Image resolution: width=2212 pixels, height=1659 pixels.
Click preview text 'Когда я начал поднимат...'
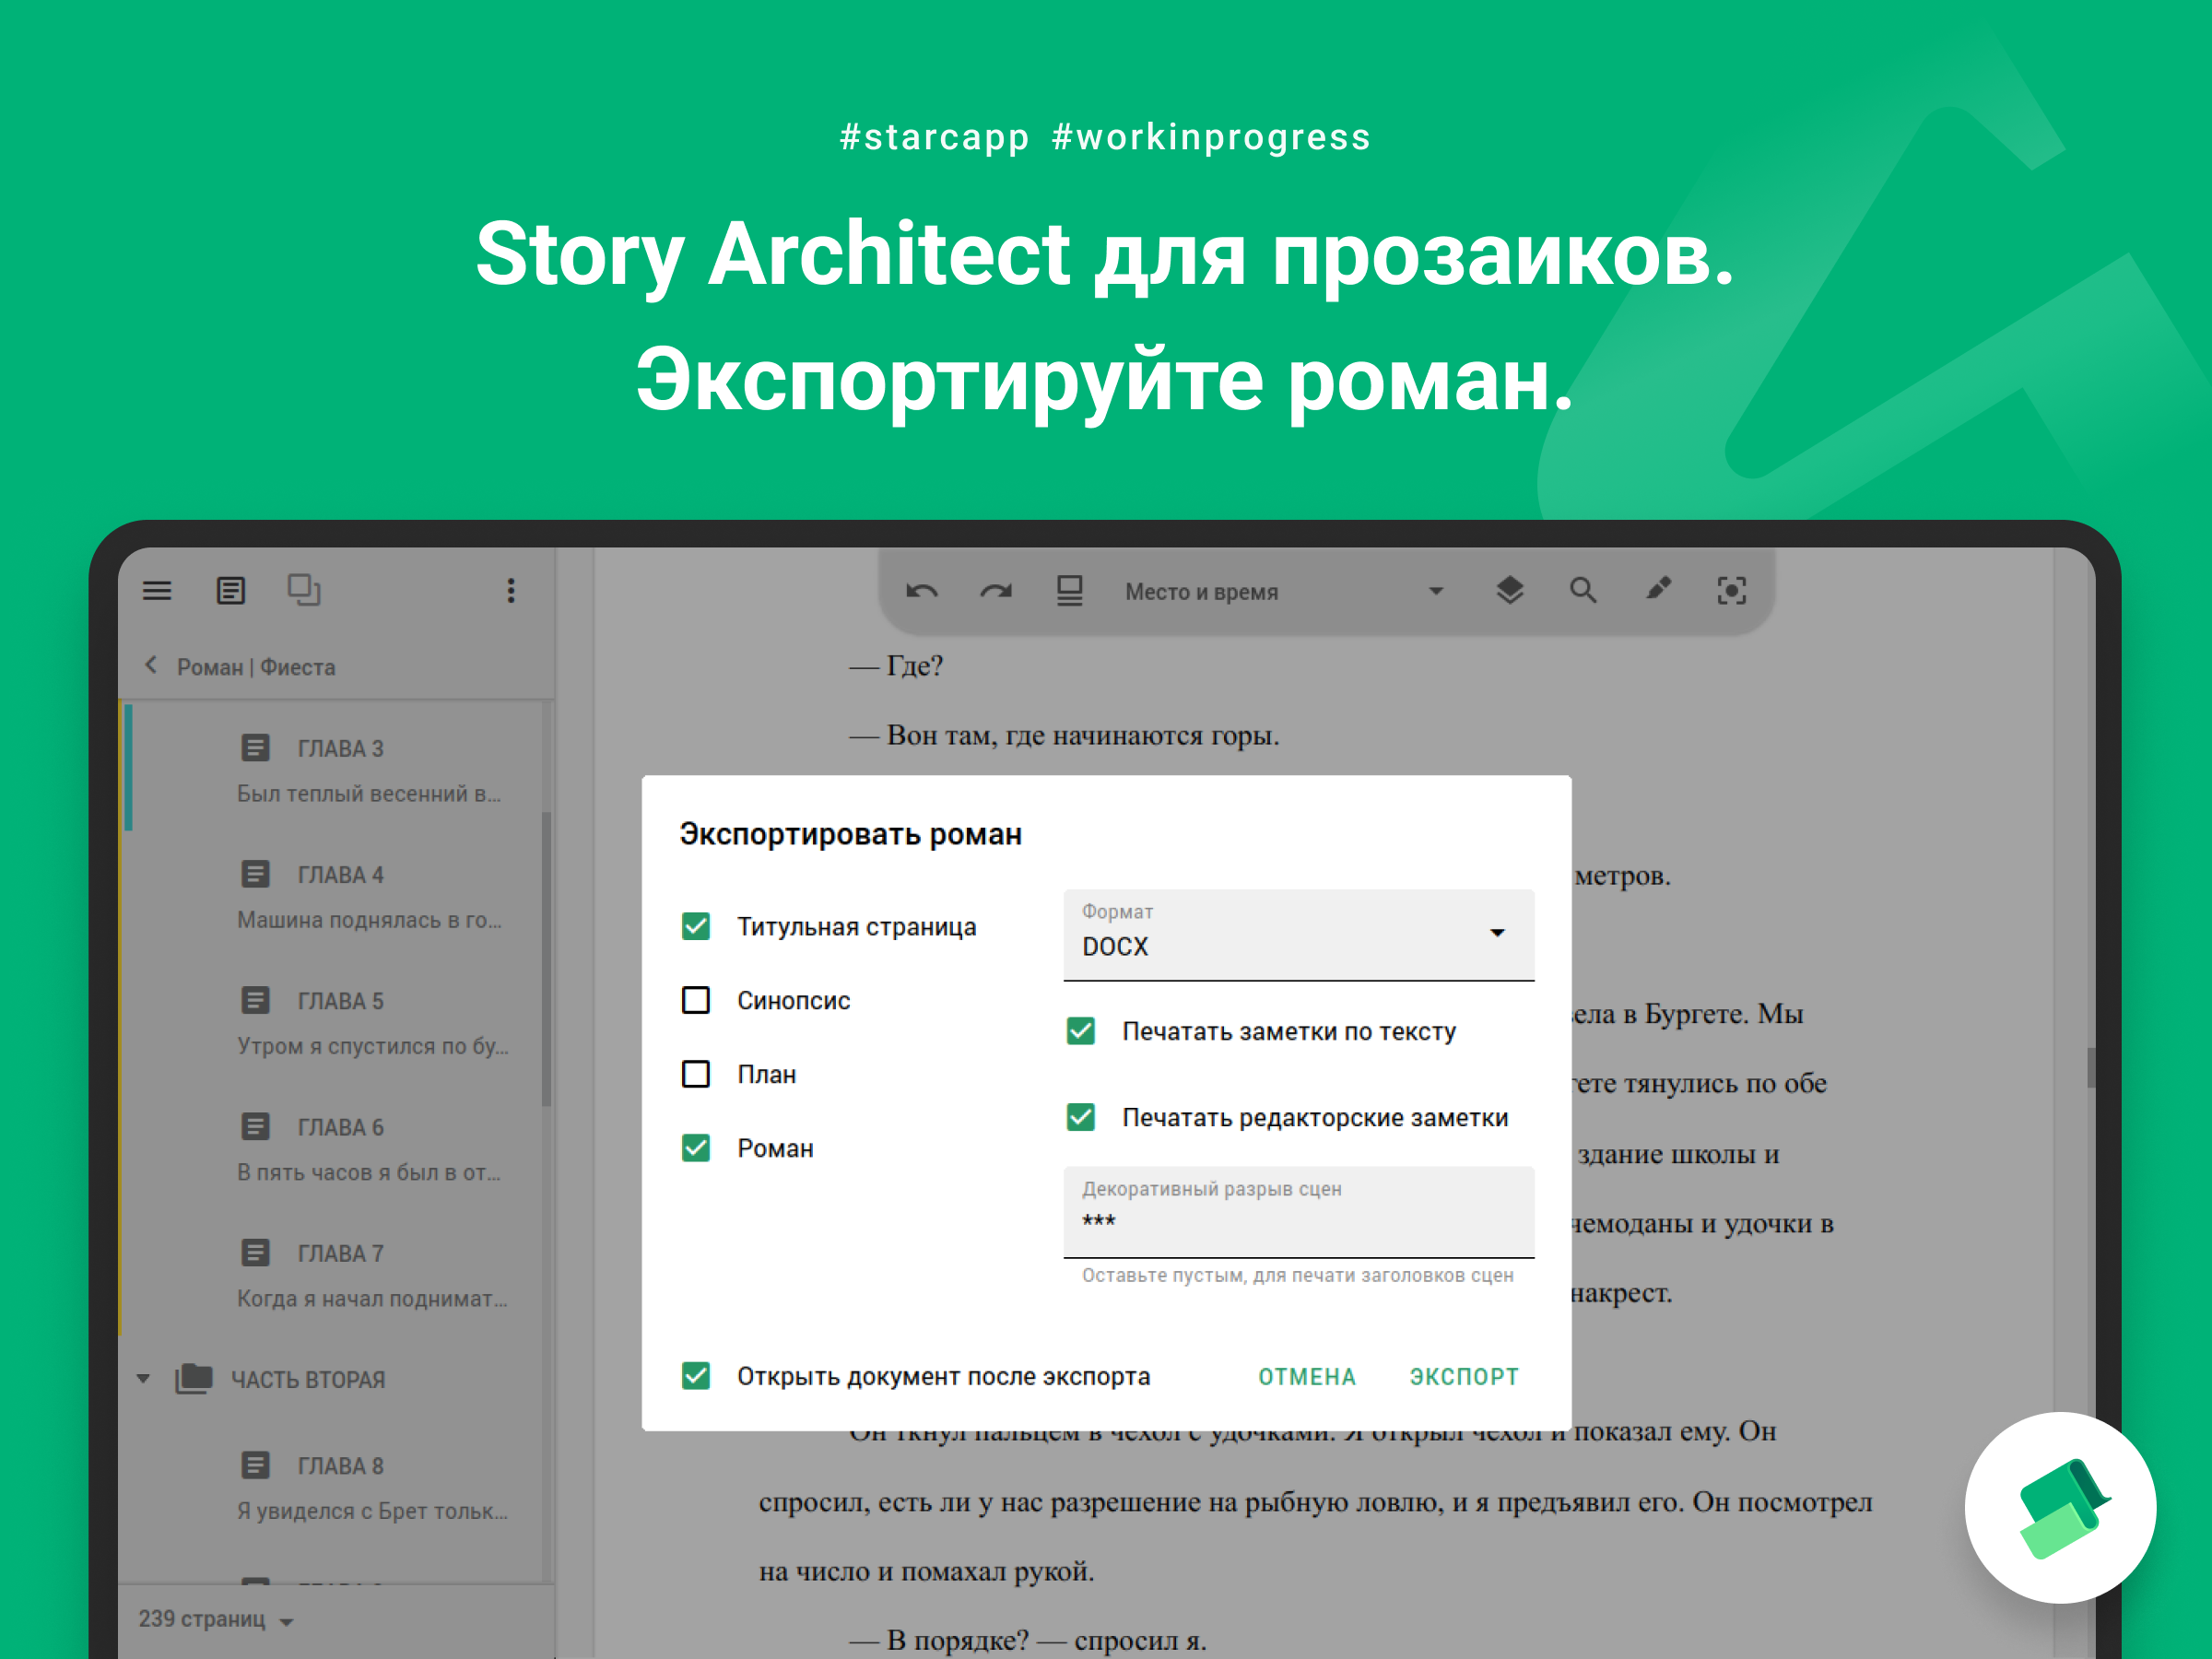[x=372, y=1299]
